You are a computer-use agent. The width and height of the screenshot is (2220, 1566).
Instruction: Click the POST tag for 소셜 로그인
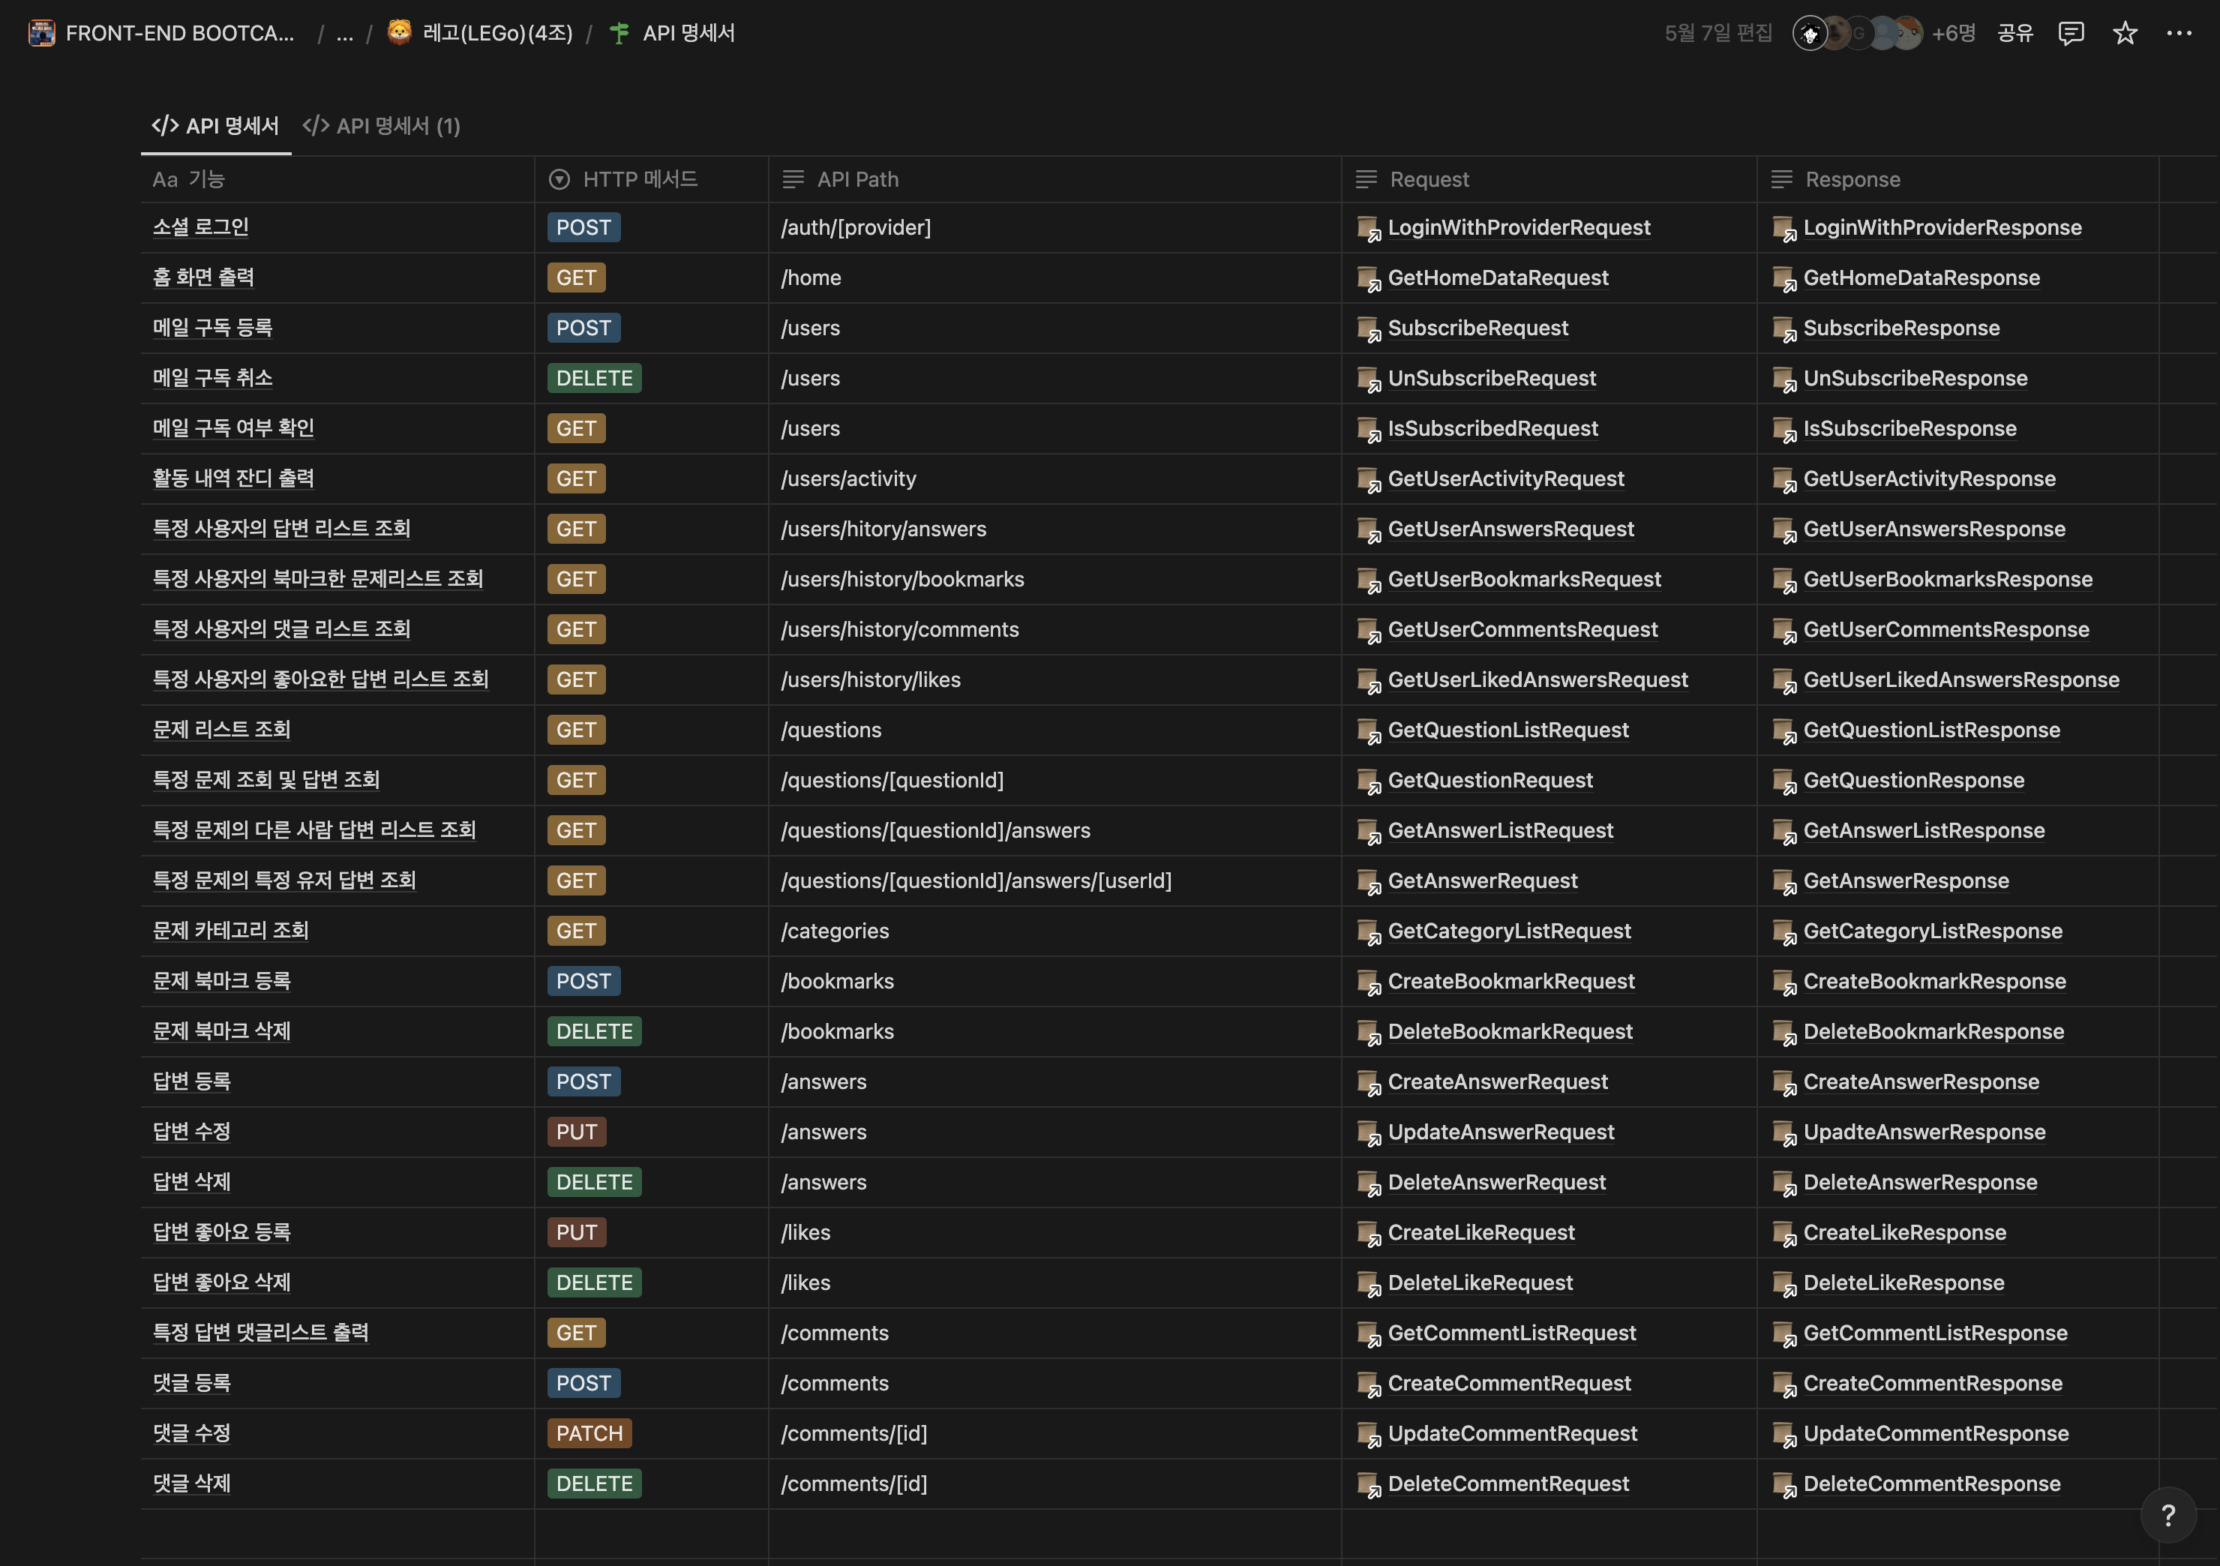click(583, 228)
